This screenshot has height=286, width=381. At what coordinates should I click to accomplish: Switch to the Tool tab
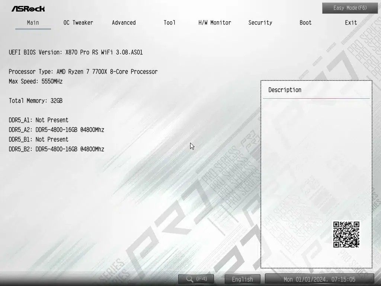(x=169, y=23)
